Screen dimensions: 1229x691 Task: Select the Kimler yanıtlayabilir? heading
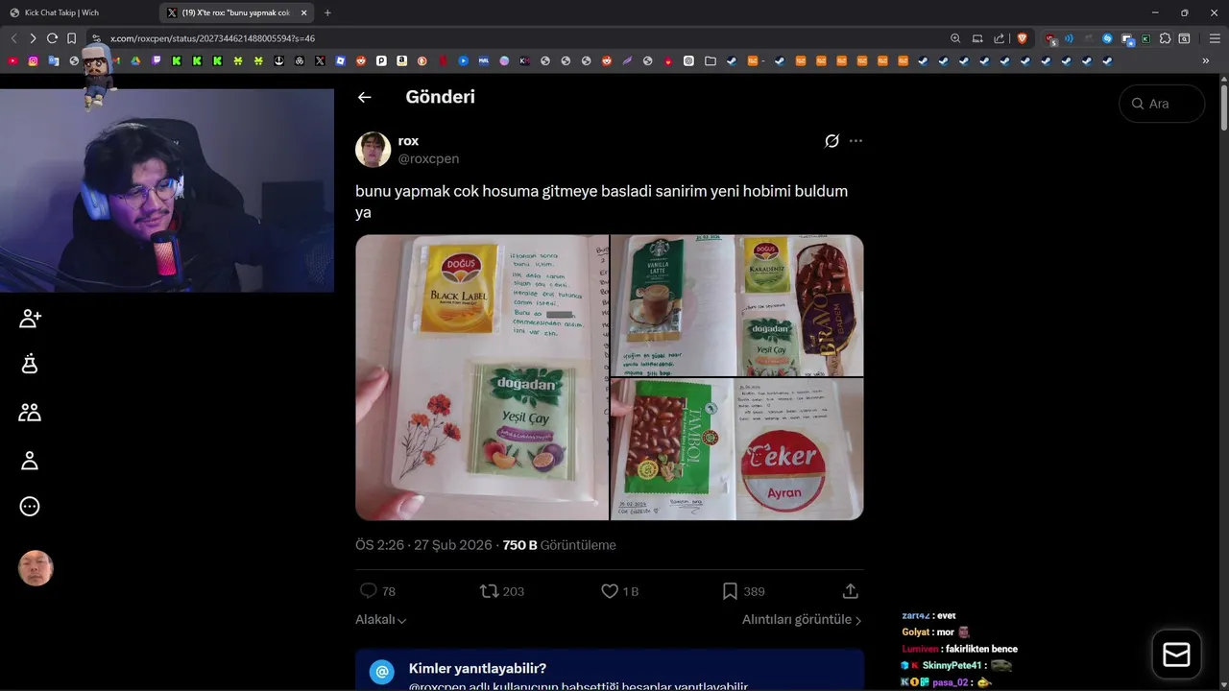[477, 669]
